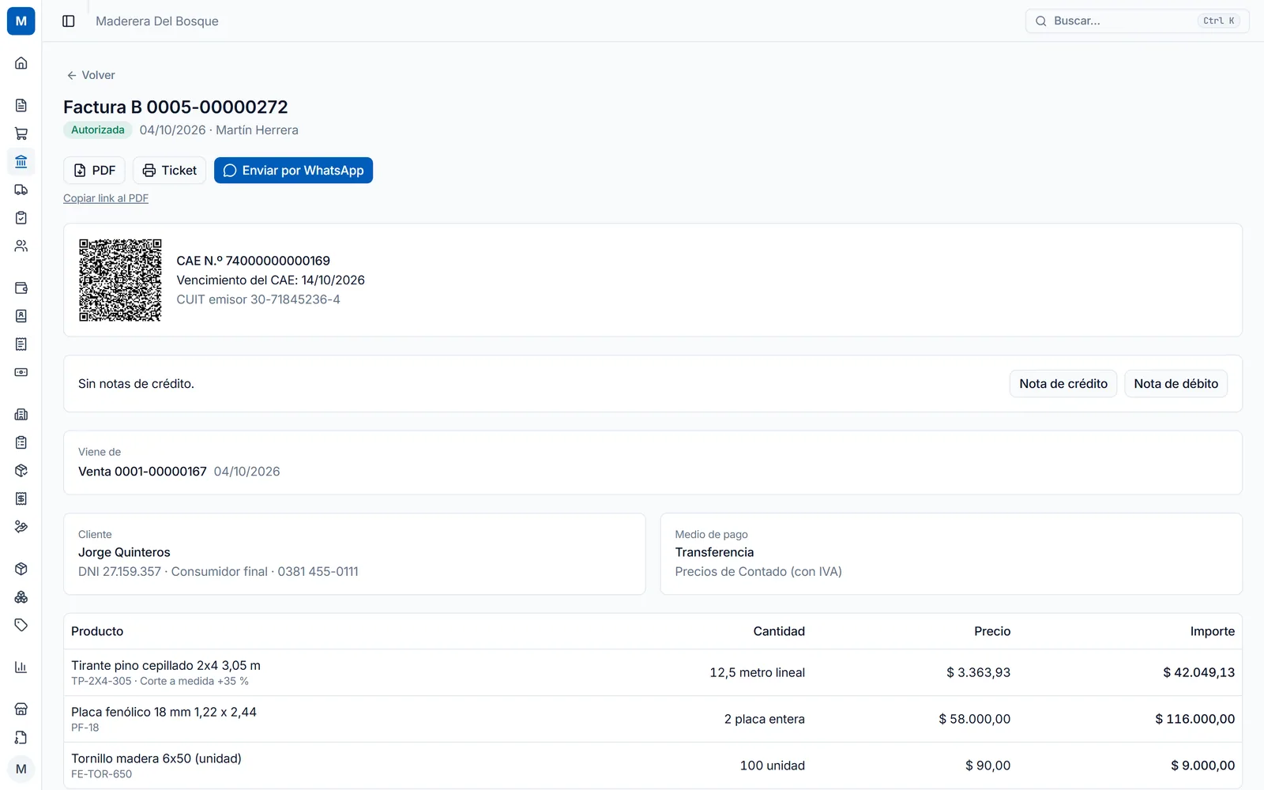The image size is (1264, 790).
Task: Select client name Jorge Quinteros
Action: pyautogui.click(x=124, y=552)
